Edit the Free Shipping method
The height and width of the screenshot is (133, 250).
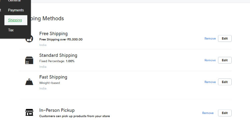(x=225, y=39)
